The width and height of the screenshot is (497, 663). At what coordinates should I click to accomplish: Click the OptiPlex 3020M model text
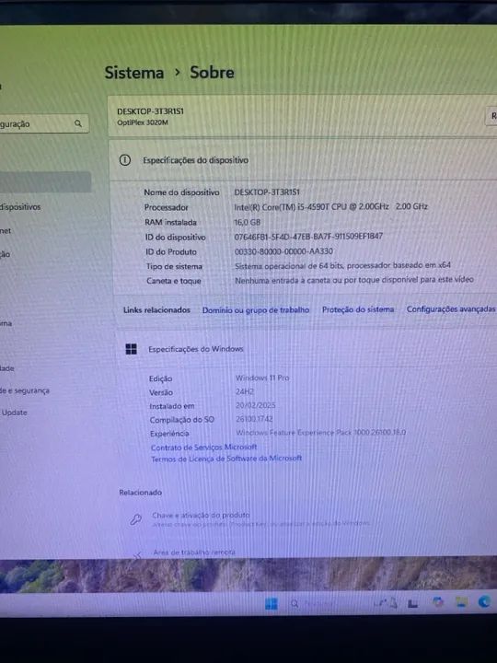143,122
